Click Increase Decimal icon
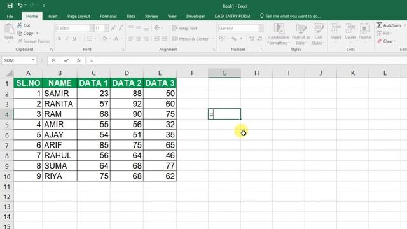 pyautogui.click(x=252, y=39)
